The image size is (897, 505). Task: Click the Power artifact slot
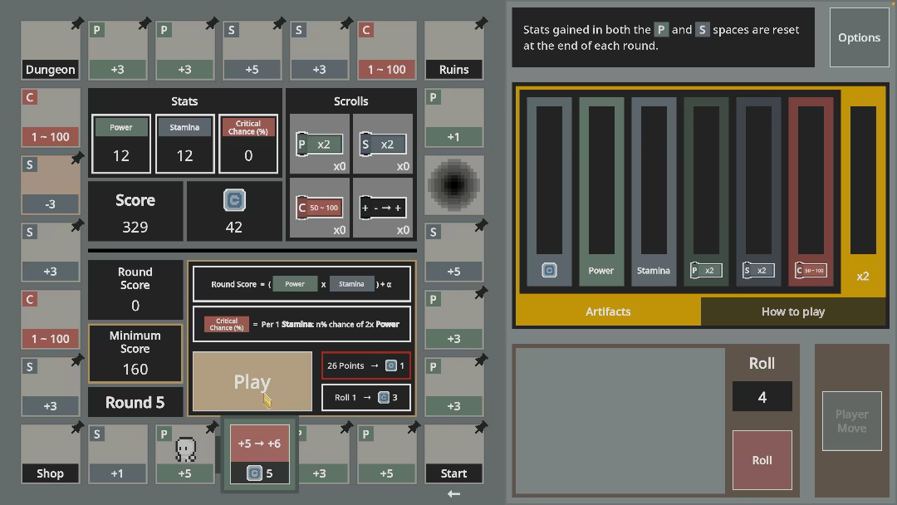point(601,191)
